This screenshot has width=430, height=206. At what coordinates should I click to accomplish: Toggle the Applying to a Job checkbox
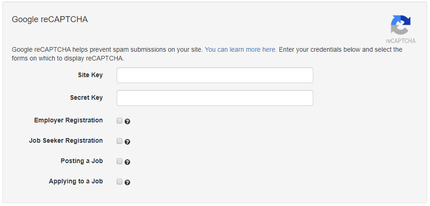[119, 182]
